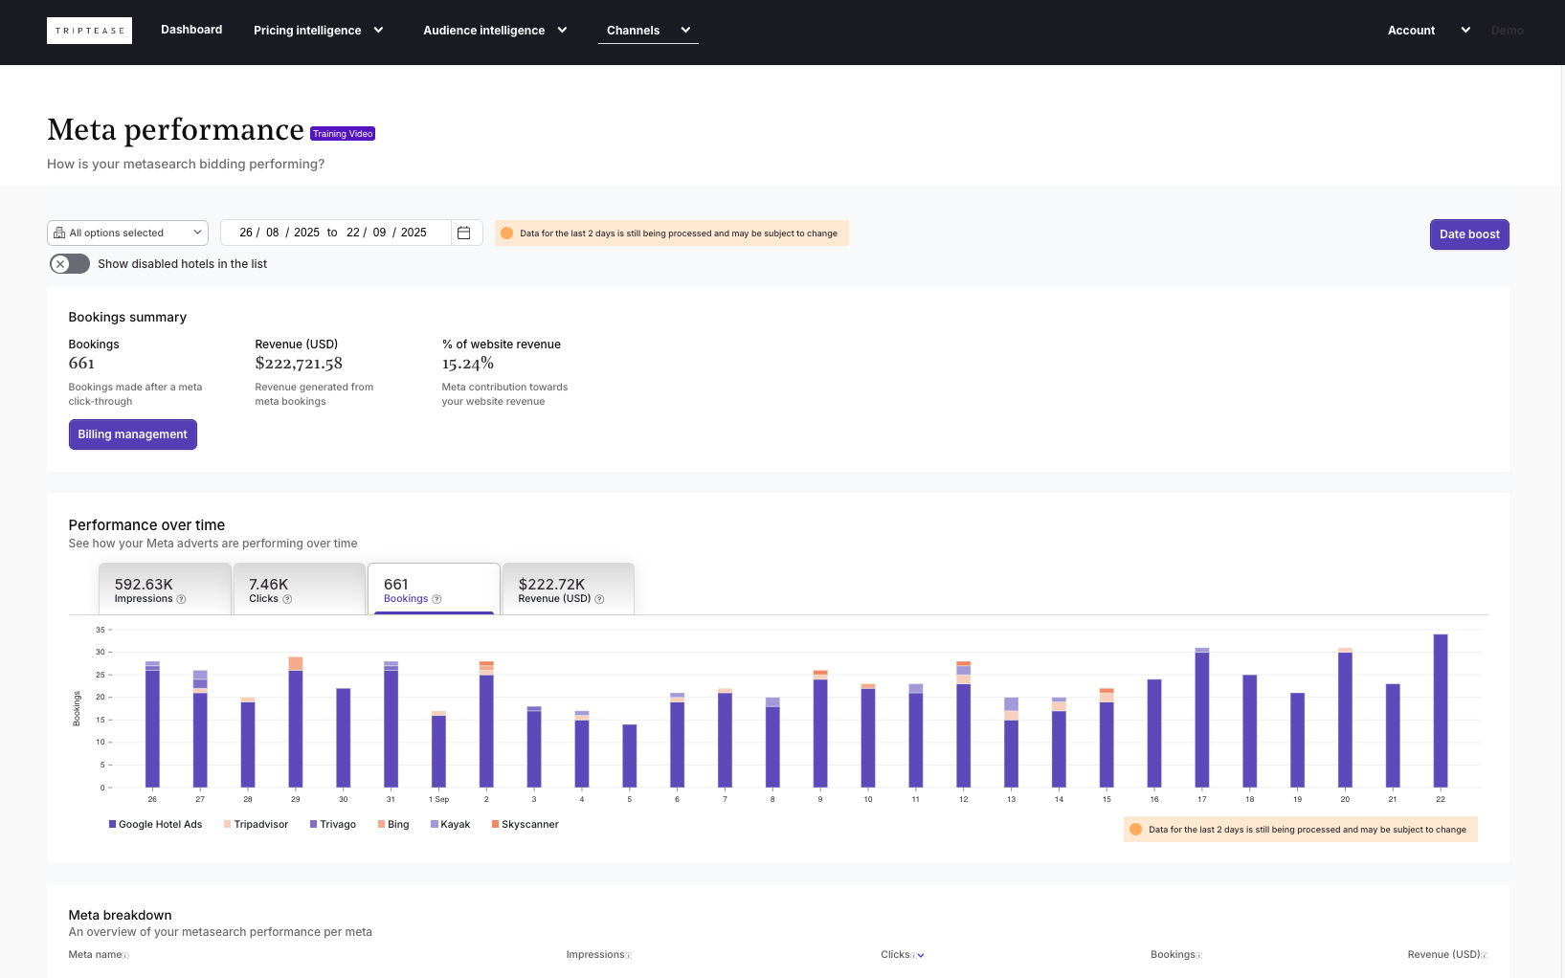Click the Clicks column sort arrow
The width and height of the screenshot is (1565, 978).
[x=921, y=955]
